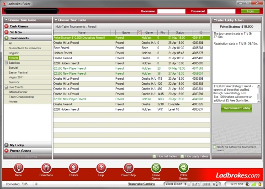The image size is (265, 189).
Task: Click description box scroll up arrow
Action: click(x=259, y=86)
